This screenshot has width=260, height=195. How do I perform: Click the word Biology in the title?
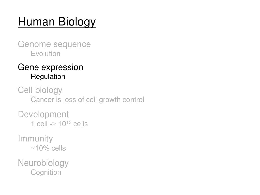pyautogui.click(x=77, y=22)
